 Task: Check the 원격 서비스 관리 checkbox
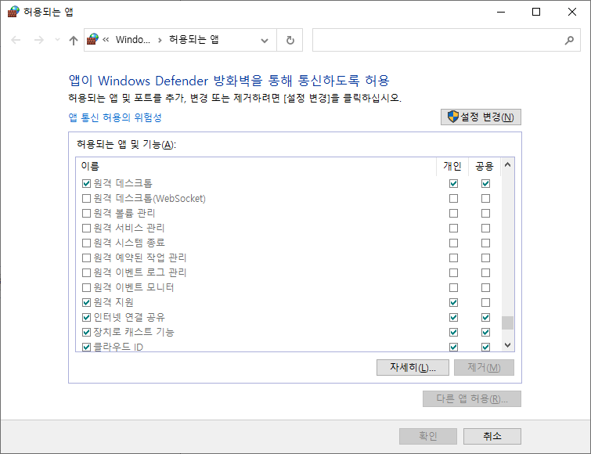pyautogui.click(x=86, y=228)
